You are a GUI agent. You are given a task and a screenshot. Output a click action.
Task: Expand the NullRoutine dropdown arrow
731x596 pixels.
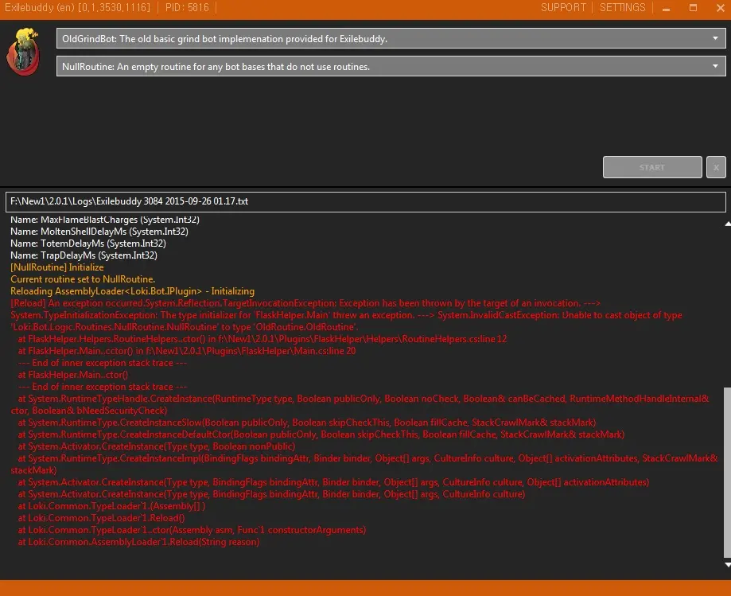pos(716,67)
